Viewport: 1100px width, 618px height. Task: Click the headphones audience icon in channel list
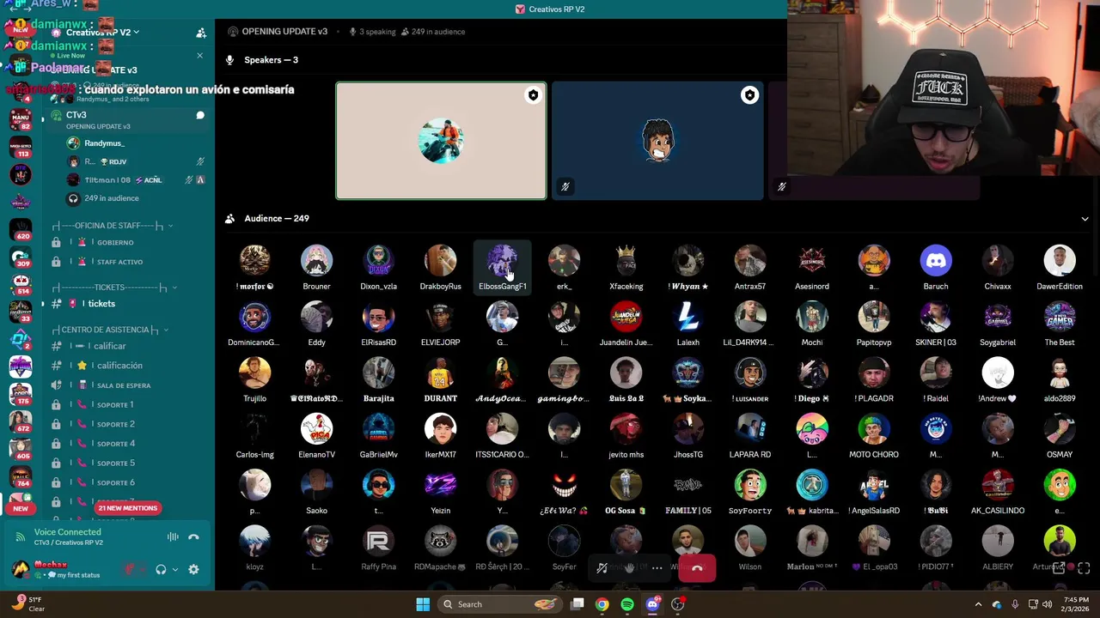(x=73, y=198)
